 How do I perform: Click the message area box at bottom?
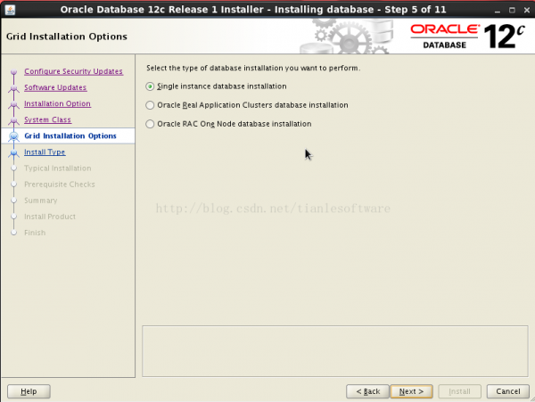[335, 351]
